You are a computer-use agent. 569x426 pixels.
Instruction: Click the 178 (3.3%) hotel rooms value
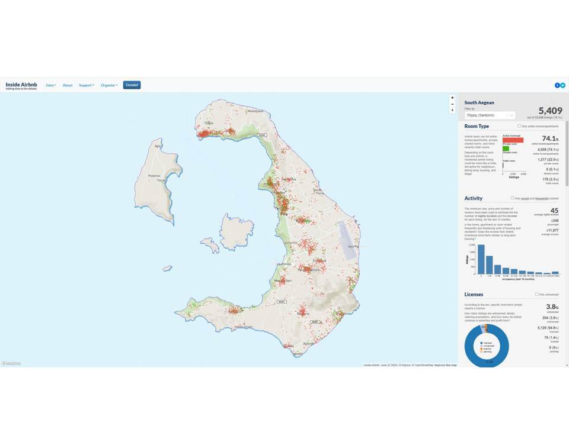point(551,179)
